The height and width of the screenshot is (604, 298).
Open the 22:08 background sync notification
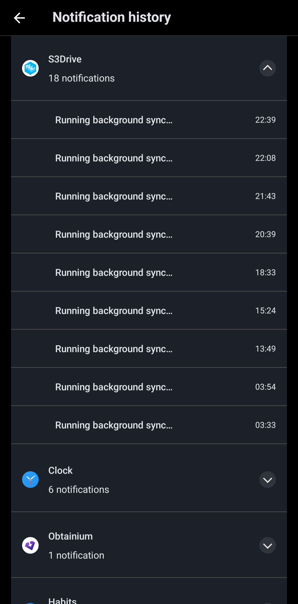pos(149,158)
